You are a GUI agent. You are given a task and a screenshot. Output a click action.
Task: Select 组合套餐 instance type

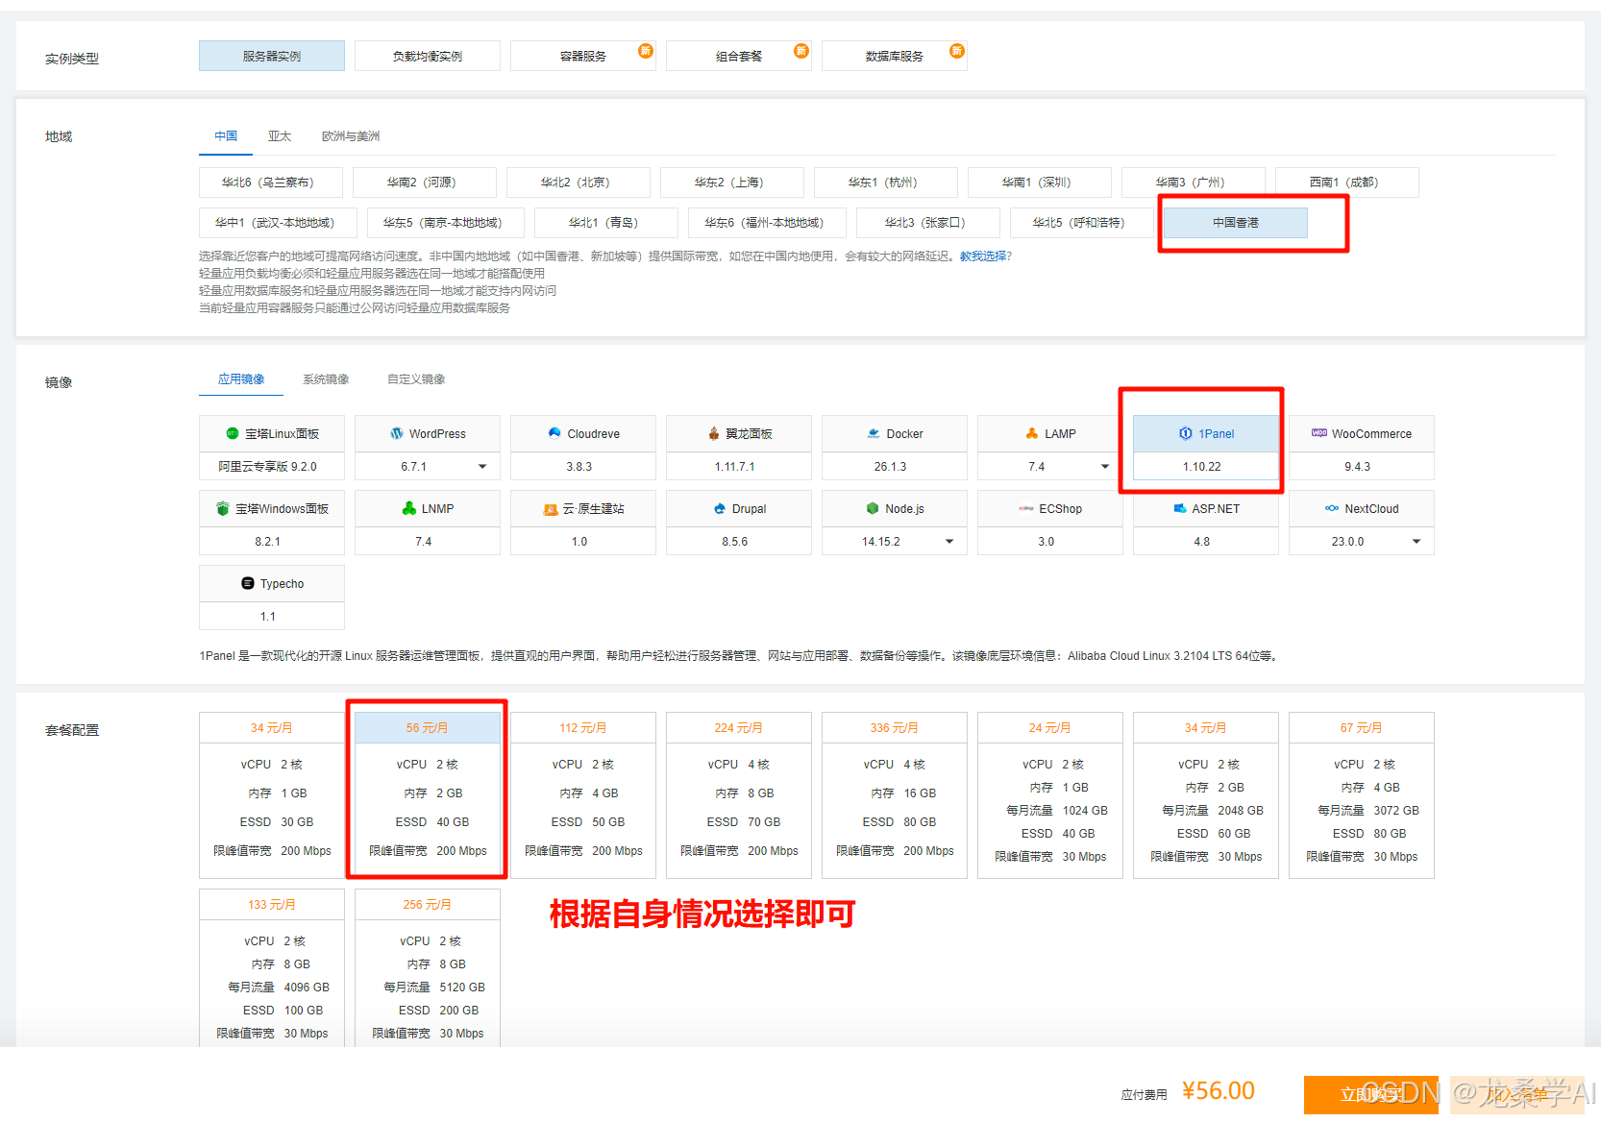[739, 56]
